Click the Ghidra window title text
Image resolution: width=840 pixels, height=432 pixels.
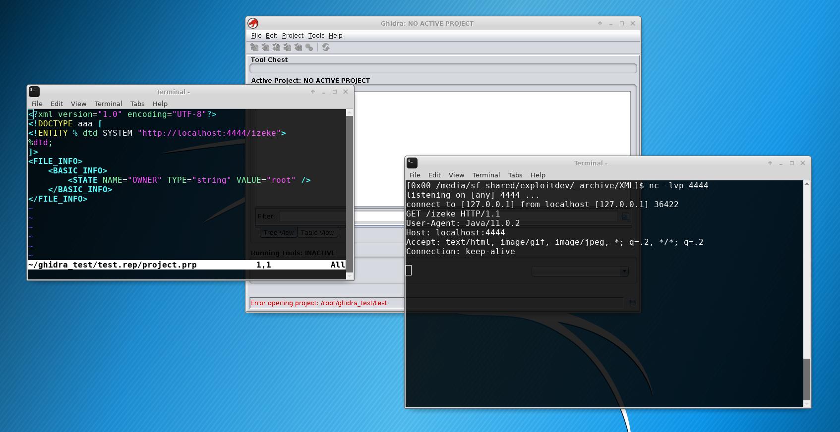[427, 23]
